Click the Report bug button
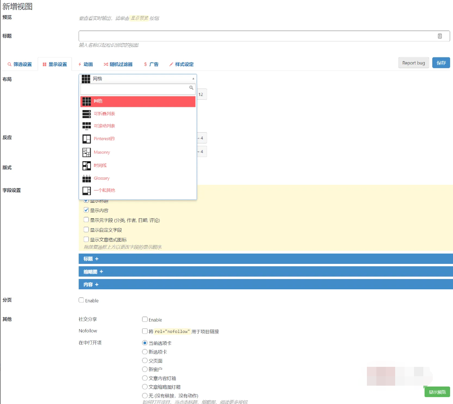Viewport: 453px width, 404px height. (x=413, y=63)
